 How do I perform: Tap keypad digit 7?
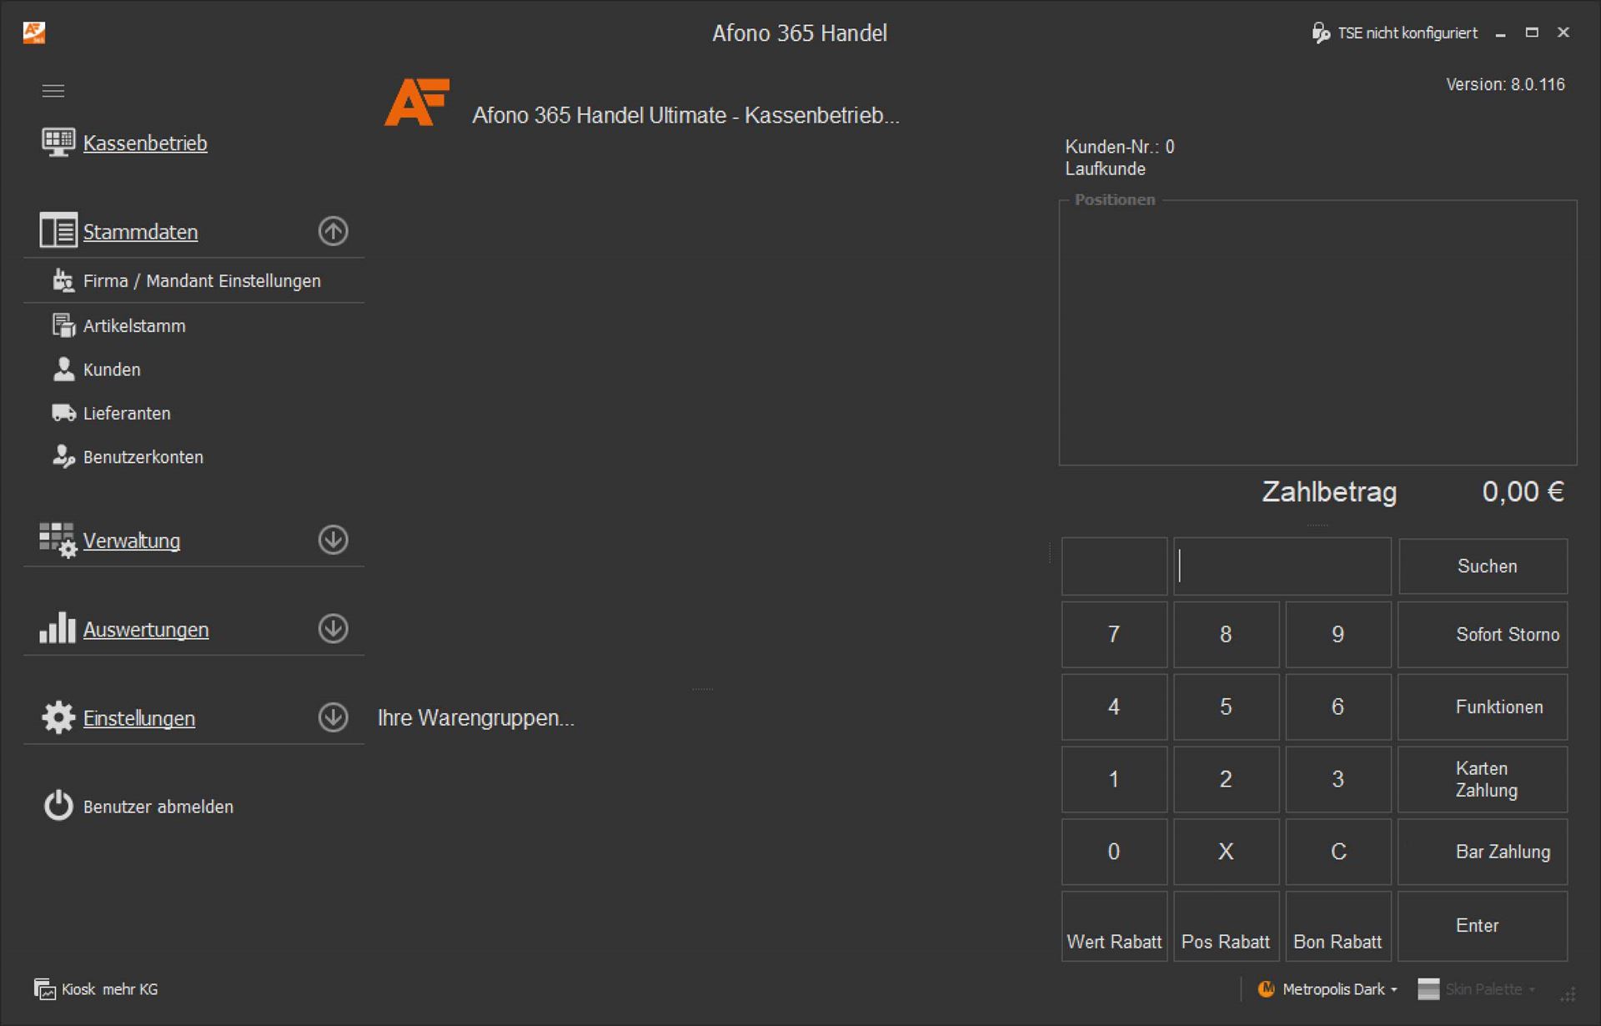pos(1114,634)
